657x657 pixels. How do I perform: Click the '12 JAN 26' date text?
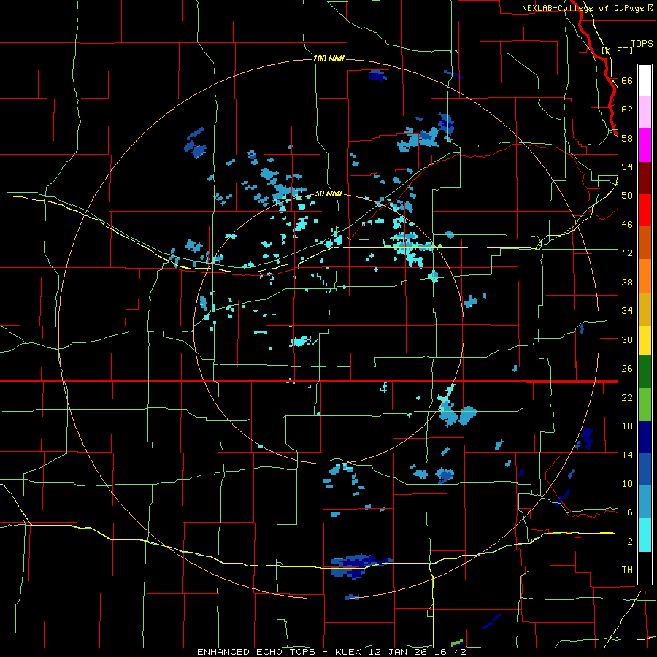399,652
